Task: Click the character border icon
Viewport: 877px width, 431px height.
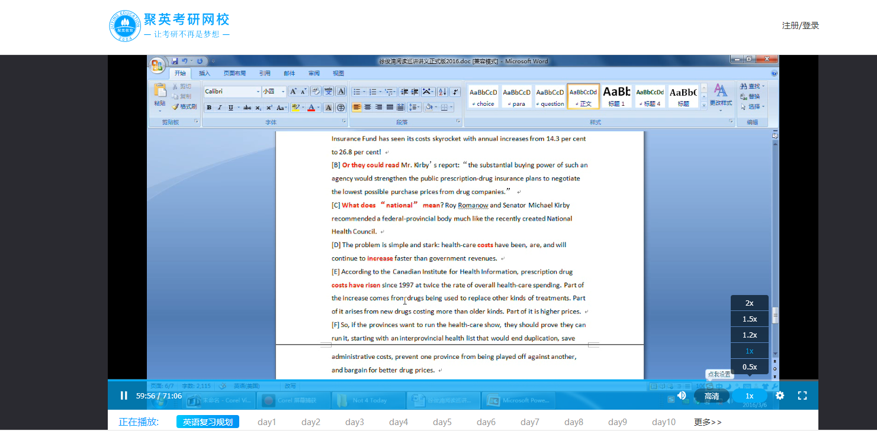Action: click(341, 92)
